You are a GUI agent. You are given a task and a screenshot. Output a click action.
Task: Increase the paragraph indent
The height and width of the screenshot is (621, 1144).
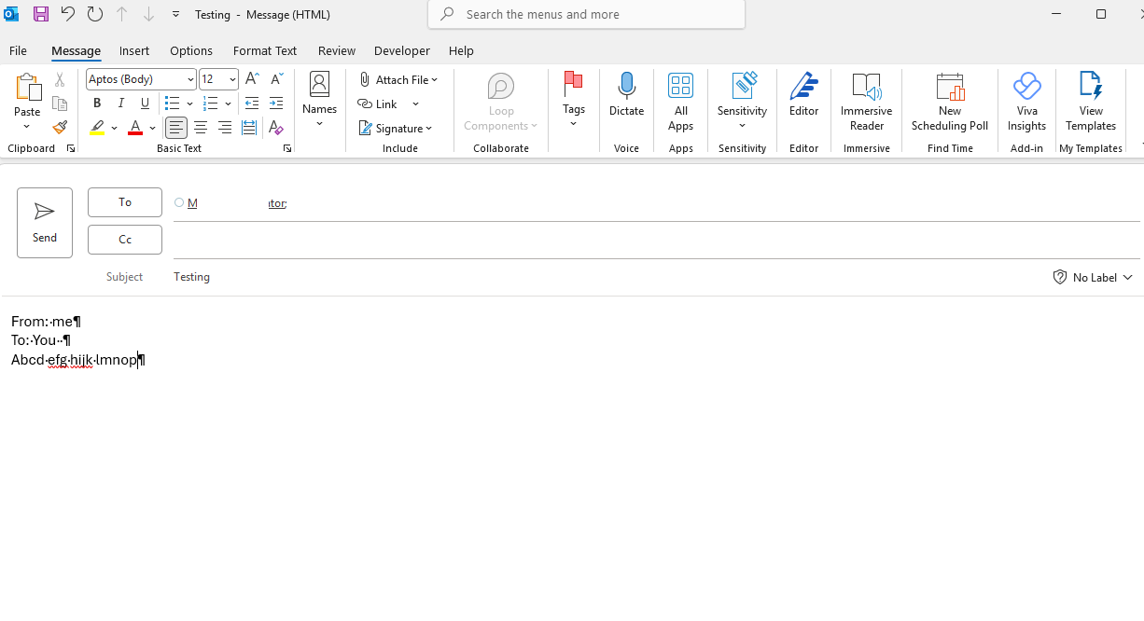pos(276,103)
